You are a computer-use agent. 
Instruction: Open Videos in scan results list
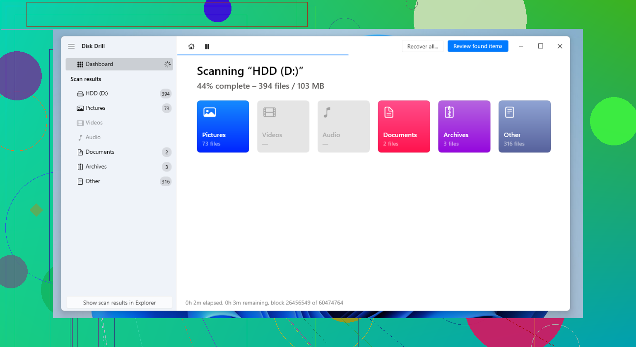tap(119, 123)
